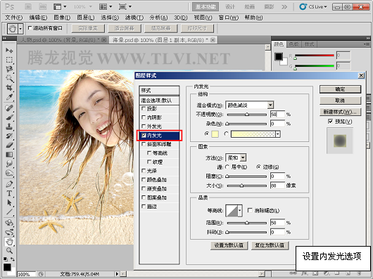Select the Zoom magnifier tool
The image size is (373, 279).
[9, 250]
